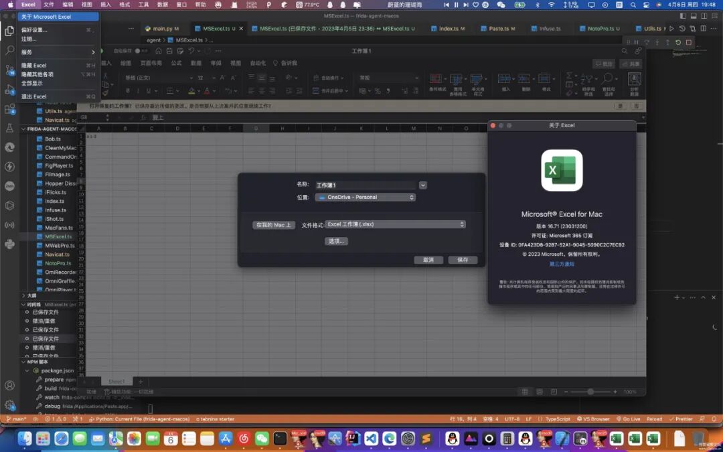
Task: Collapse the NPM scripts section
Action: click(23, 362)
